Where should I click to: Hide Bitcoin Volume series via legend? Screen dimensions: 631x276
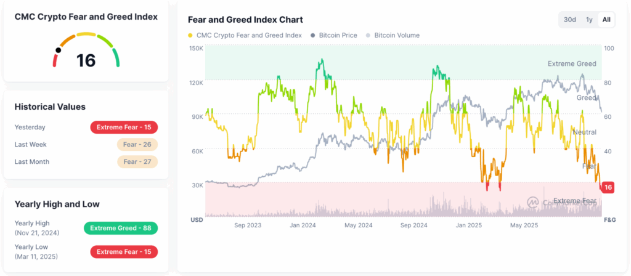tap(396, 35)
